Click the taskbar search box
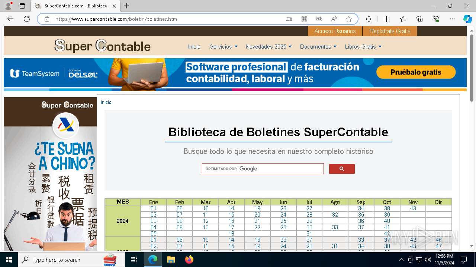 point(71,260)
